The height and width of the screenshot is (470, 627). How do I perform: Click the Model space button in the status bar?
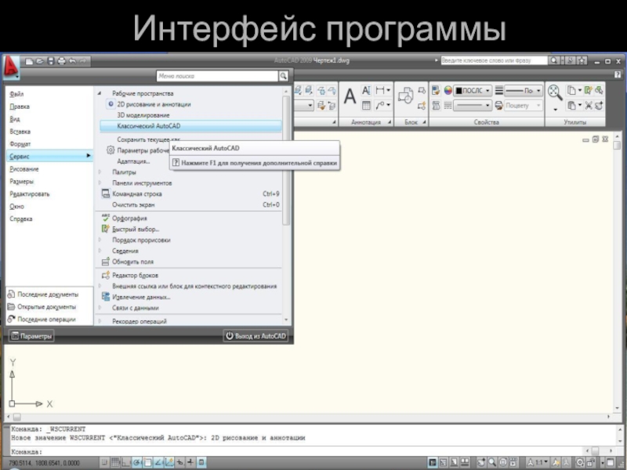[433, 462]
